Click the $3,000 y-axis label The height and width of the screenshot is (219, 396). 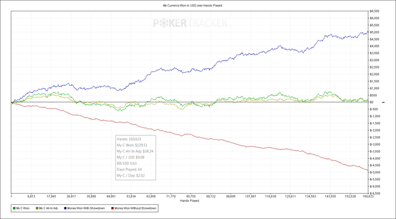(x=375, y=60)
